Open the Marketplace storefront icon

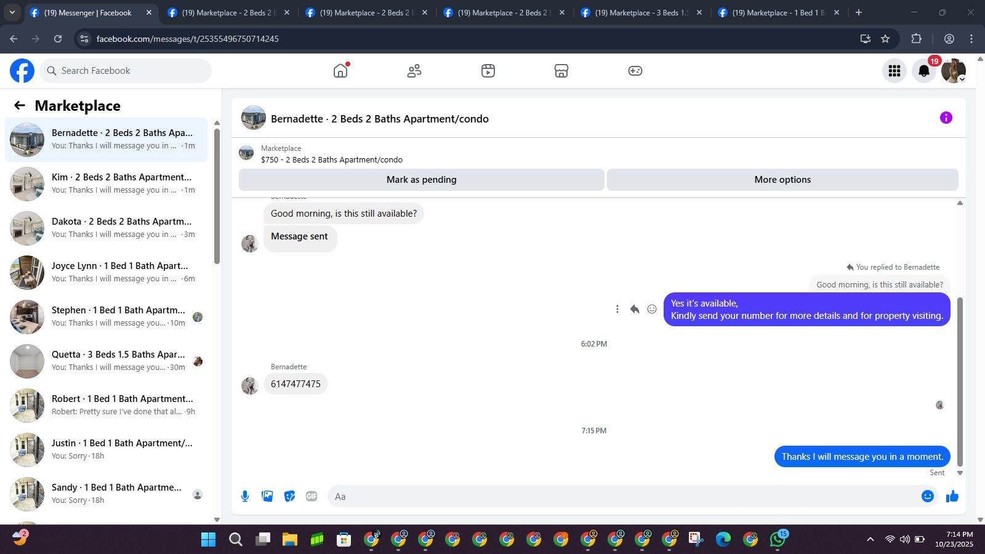coord(561,71)
